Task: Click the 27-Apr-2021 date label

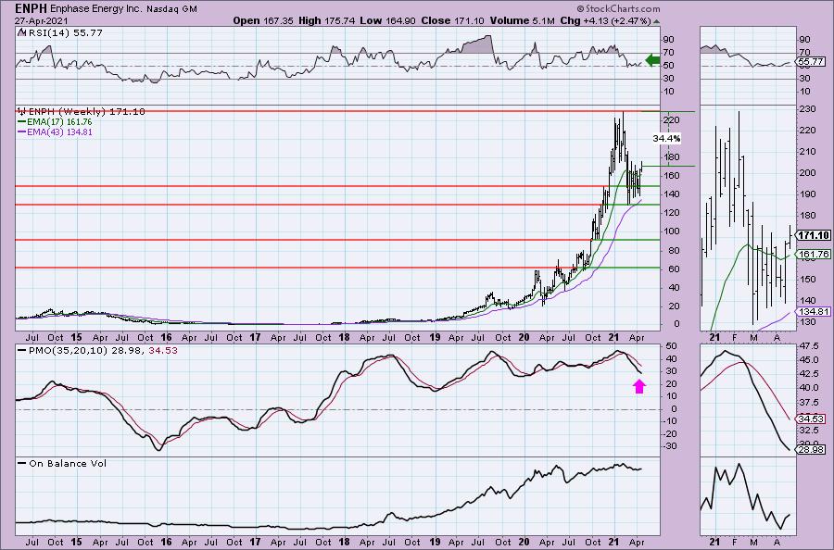Action: coord(39,20)
